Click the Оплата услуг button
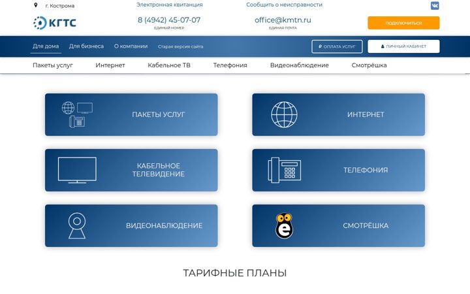Image resolution: width=470 pixels, height=294 pixels. coord(337,46)
